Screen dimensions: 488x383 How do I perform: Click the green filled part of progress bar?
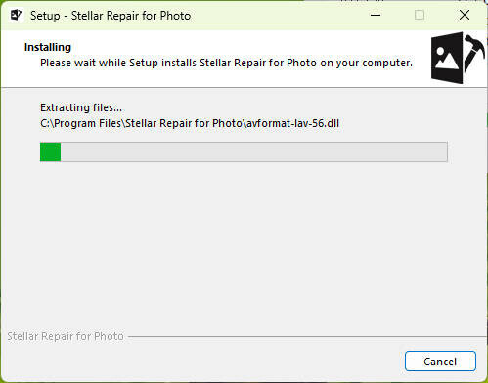(50, 151)
